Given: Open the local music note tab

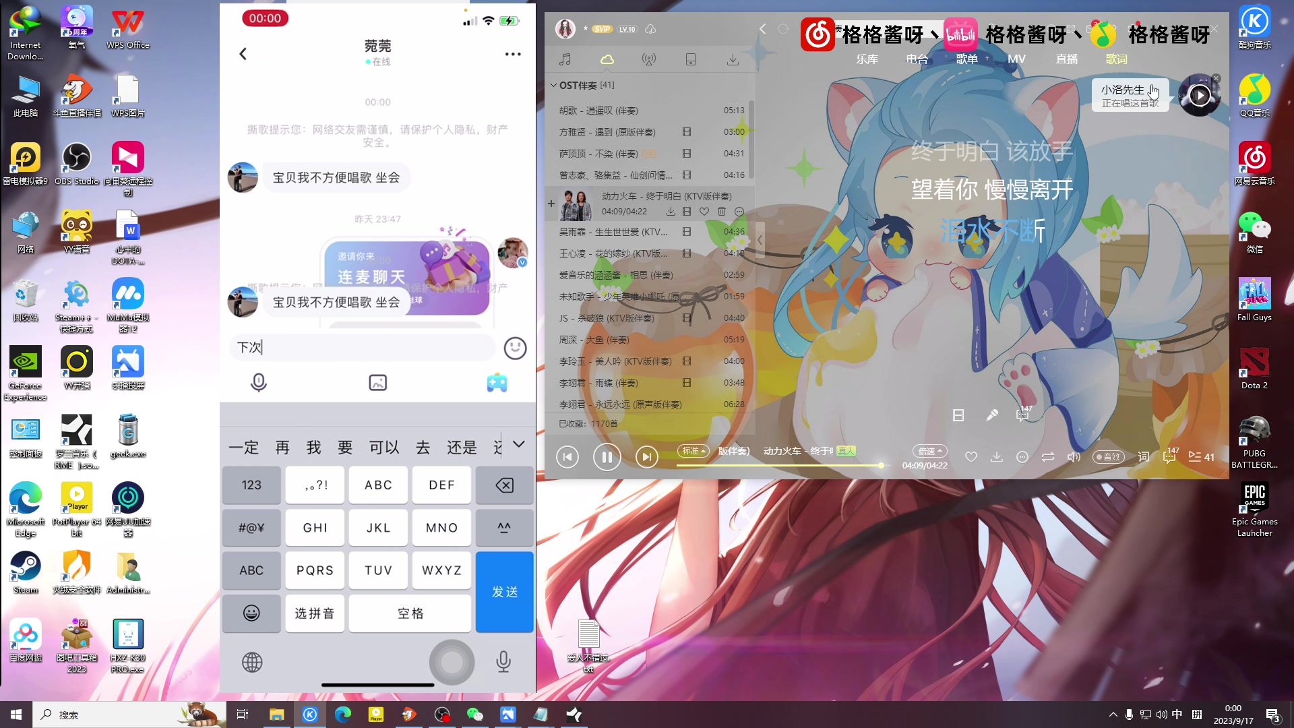Looking at the screenshot, I should [x=565, y=59].
